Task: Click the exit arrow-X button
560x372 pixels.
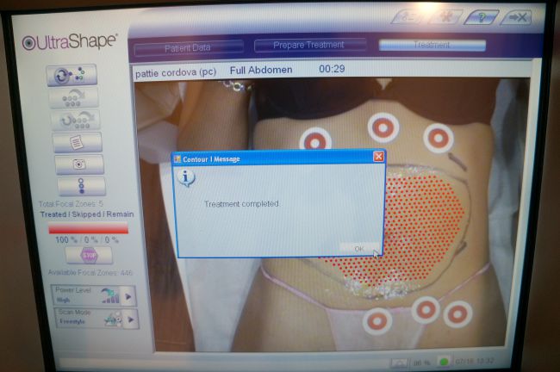Action: [x=518, y=17]
